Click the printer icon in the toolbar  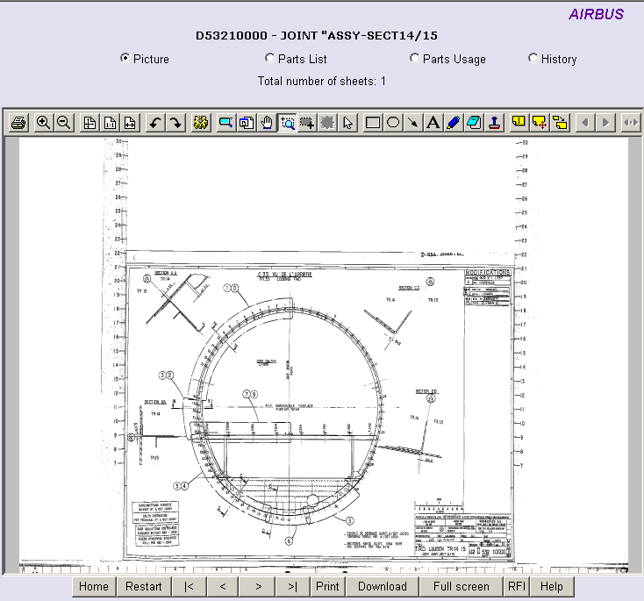[x=18, y=123]
